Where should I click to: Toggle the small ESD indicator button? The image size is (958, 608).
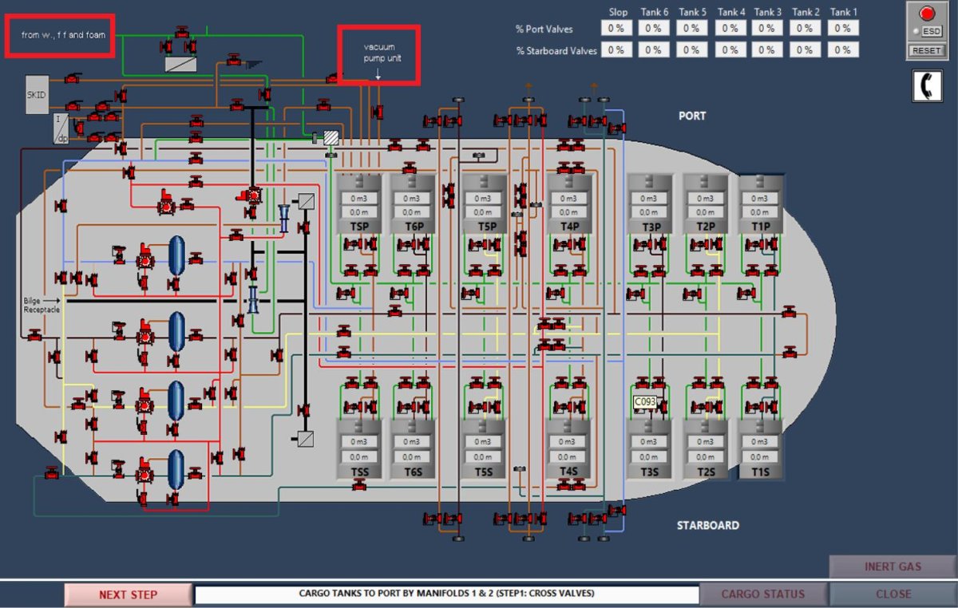point(916,31)
